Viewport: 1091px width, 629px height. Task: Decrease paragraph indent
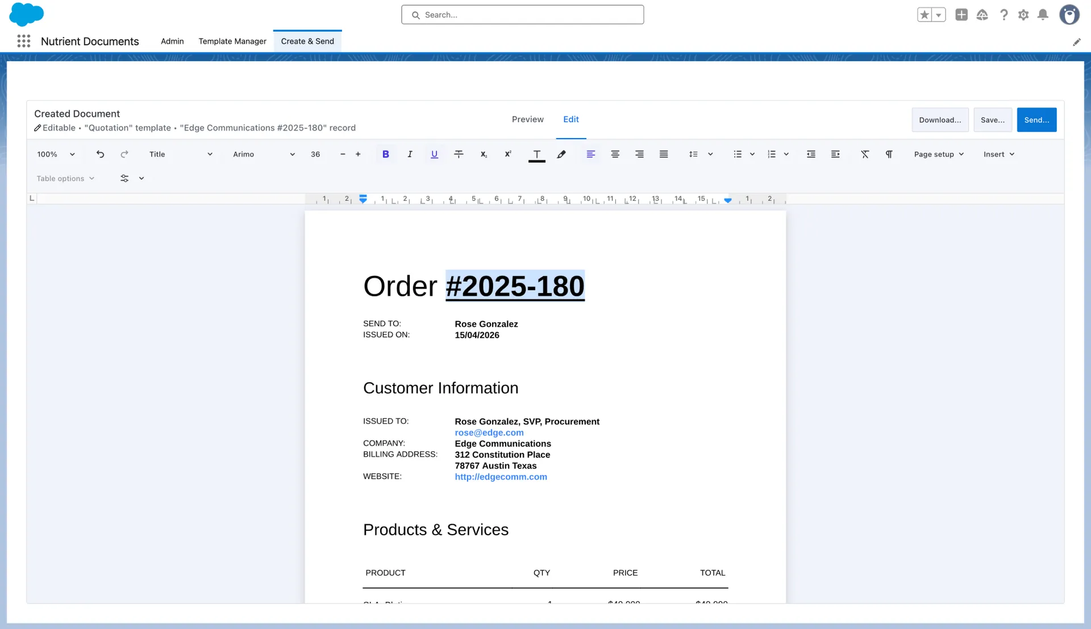pos(811,154)
